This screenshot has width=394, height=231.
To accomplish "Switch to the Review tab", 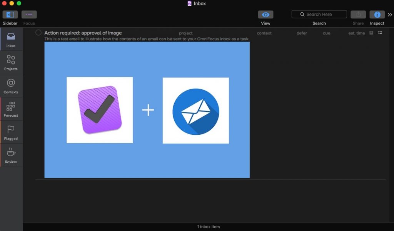I will tap(11, 155).
